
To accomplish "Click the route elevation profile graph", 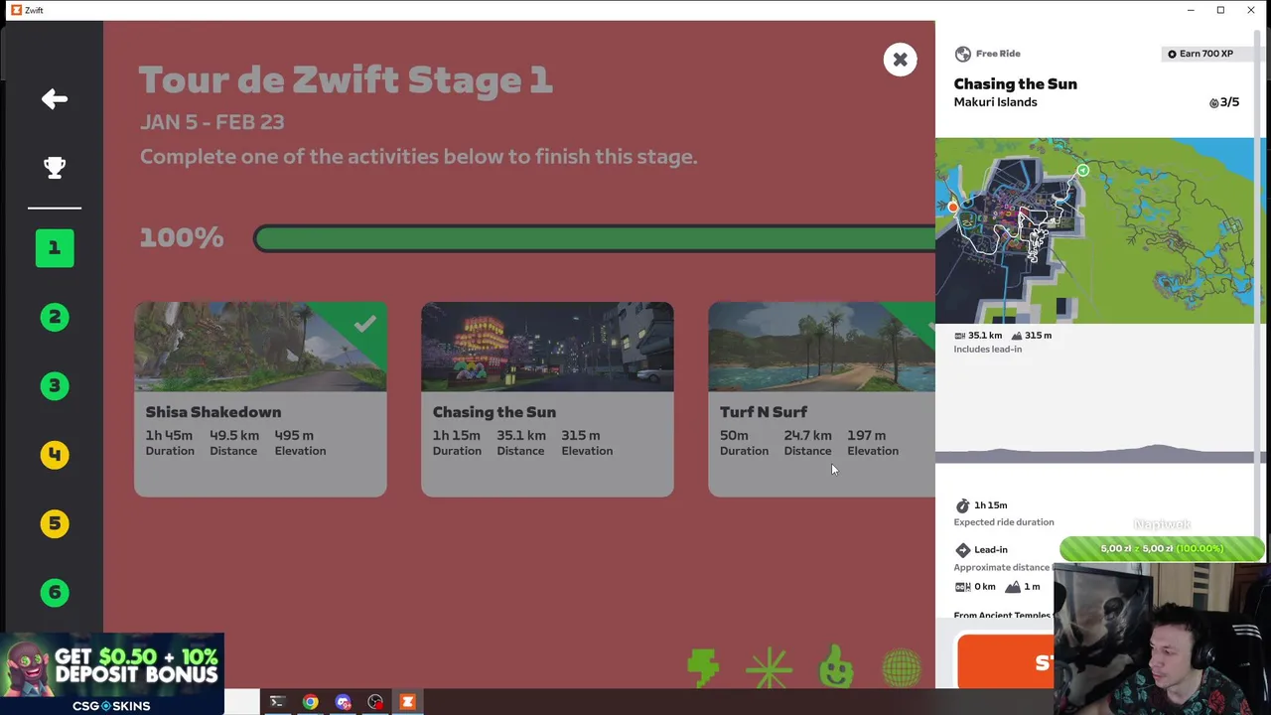I will click(1094, 453).
